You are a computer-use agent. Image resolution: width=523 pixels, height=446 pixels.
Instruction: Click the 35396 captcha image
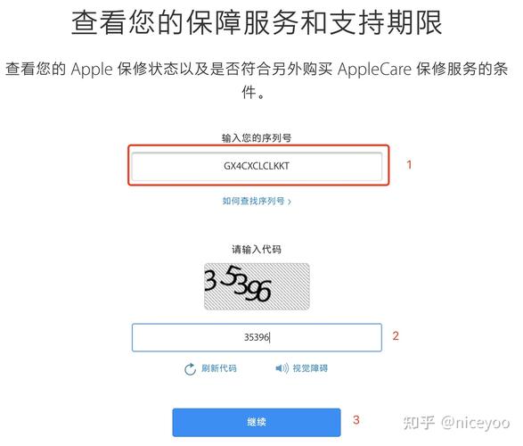click(x=257, y=286)
